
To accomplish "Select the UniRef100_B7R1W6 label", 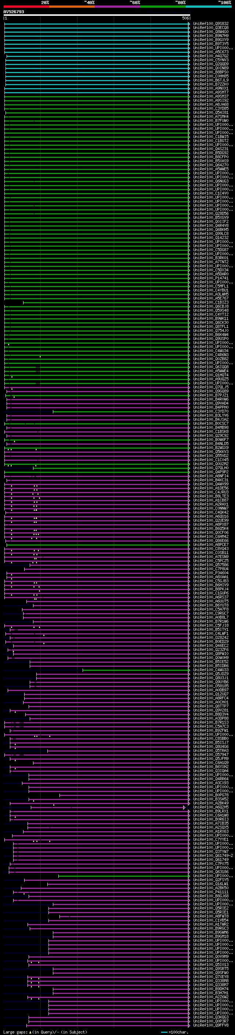I will click(211, 622).
